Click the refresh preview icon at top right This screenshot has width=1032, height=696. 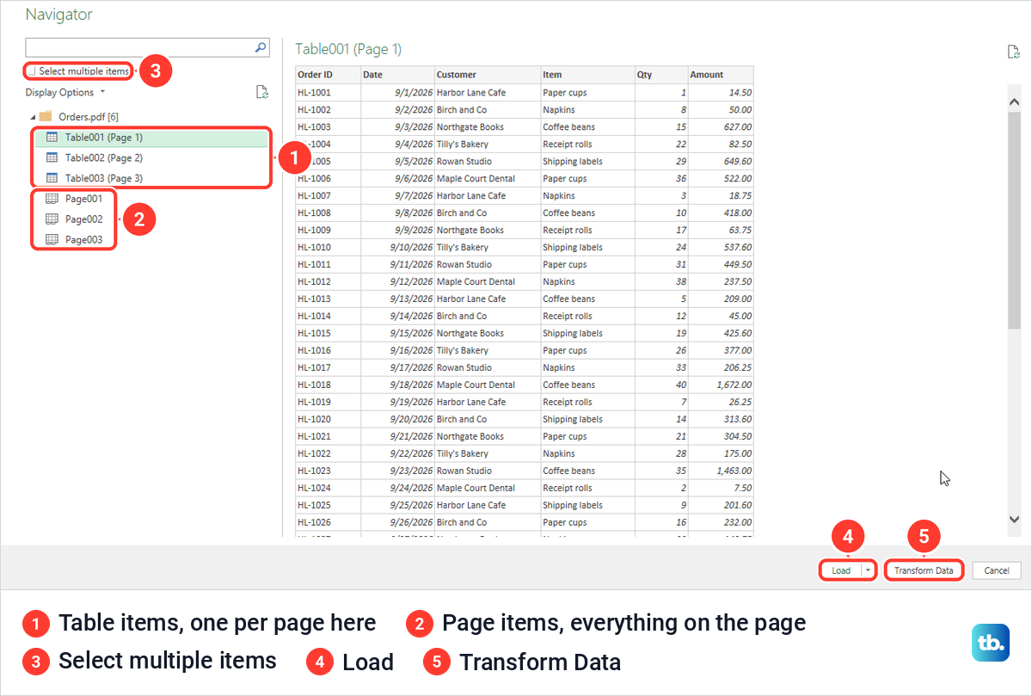tap(1013, 52)
